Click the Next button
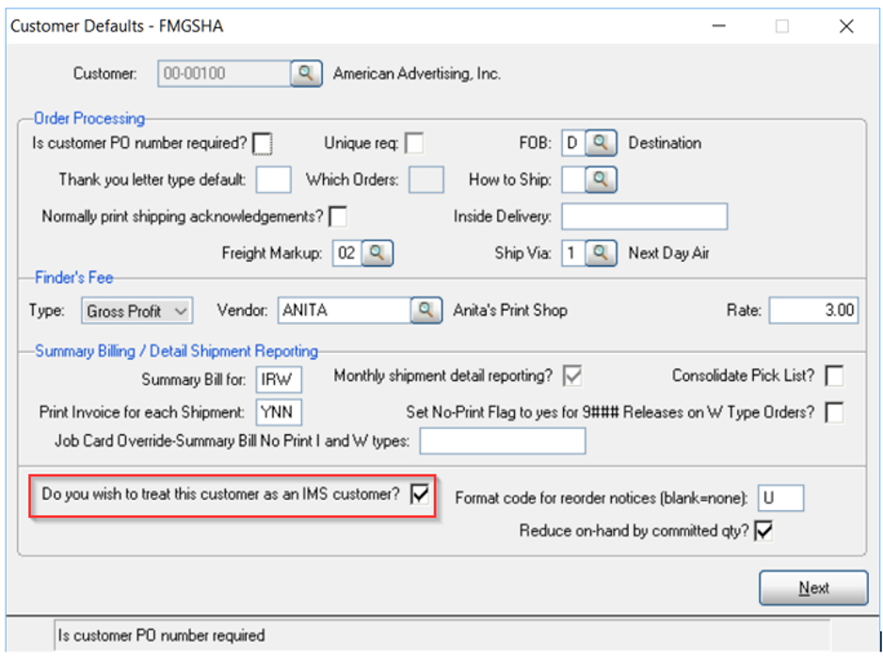The image size is (883, 657). coord(813,587)
